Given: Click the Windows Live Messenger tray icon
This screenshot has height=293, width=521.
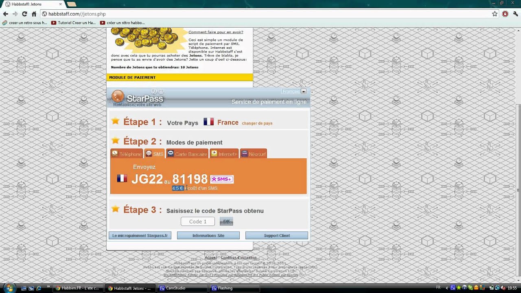Looking at the screenshot, I should [x=482, y=288].
